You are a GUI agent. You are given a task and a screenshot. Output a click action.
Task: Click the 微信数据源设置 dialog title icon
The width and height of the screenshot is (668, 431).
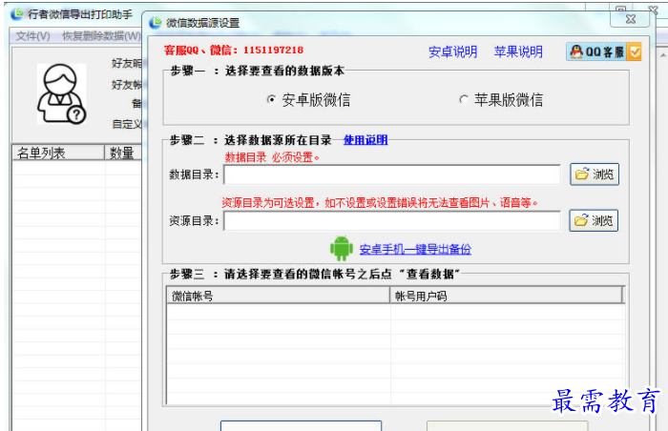point(156,23)
